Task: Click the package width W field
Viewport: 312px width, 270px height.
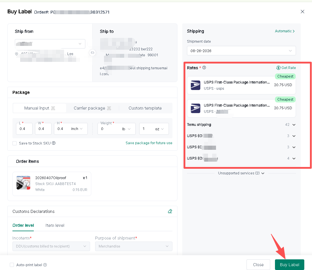Action: [43, 129]
